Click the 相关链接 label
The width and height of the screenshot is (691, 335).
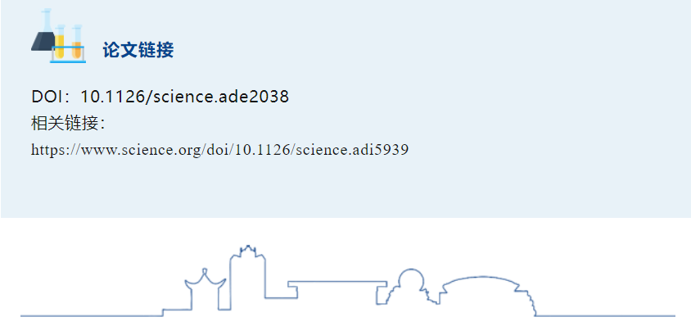(x=67, y=124)
